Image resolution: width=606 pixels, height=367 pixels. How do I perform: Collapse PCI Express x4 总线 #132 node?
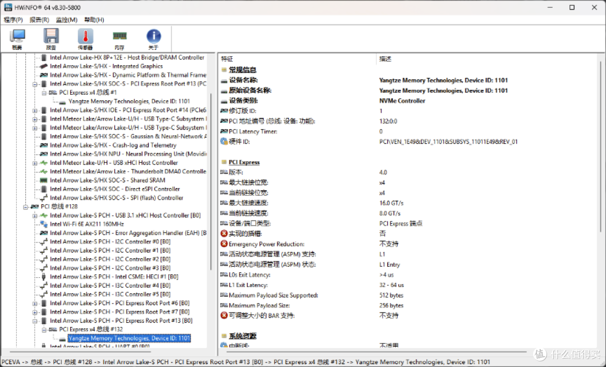44,329
